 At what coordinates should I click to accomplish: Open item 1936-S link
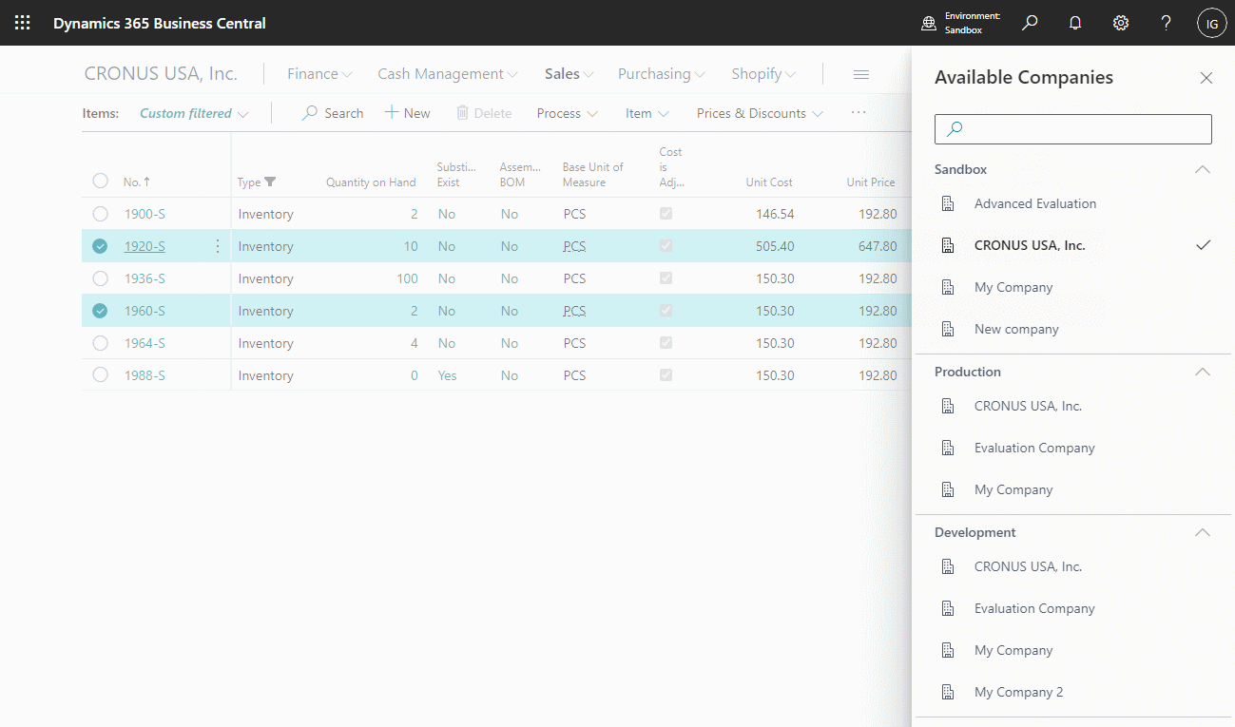145,278
